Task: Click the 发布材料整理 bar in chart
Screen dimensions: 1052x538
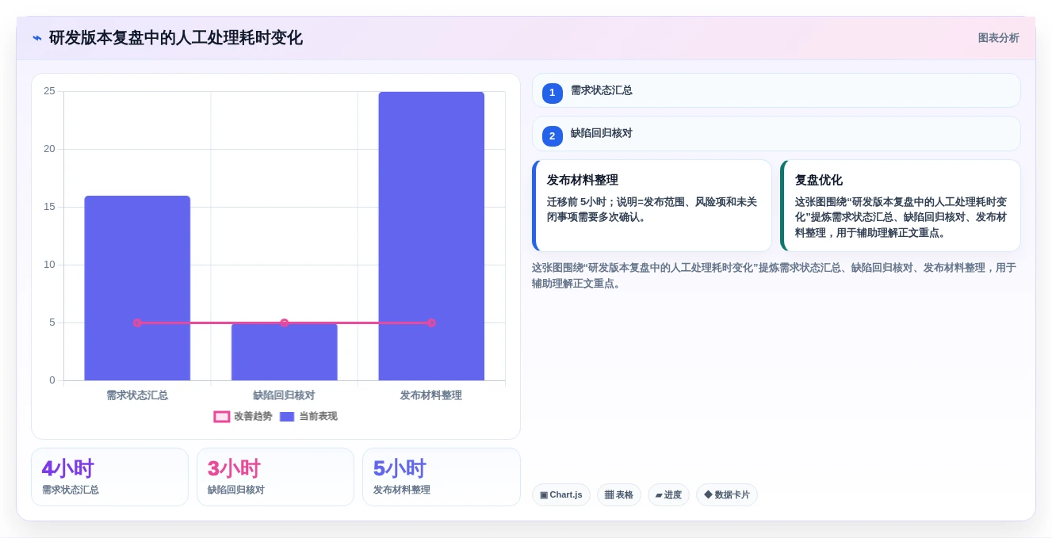Action: pos(431,236)
